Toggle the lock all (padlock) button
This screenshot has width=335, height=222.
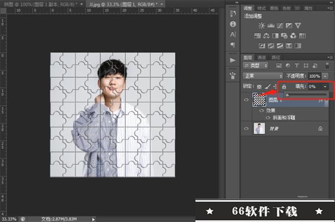point(284,86)
